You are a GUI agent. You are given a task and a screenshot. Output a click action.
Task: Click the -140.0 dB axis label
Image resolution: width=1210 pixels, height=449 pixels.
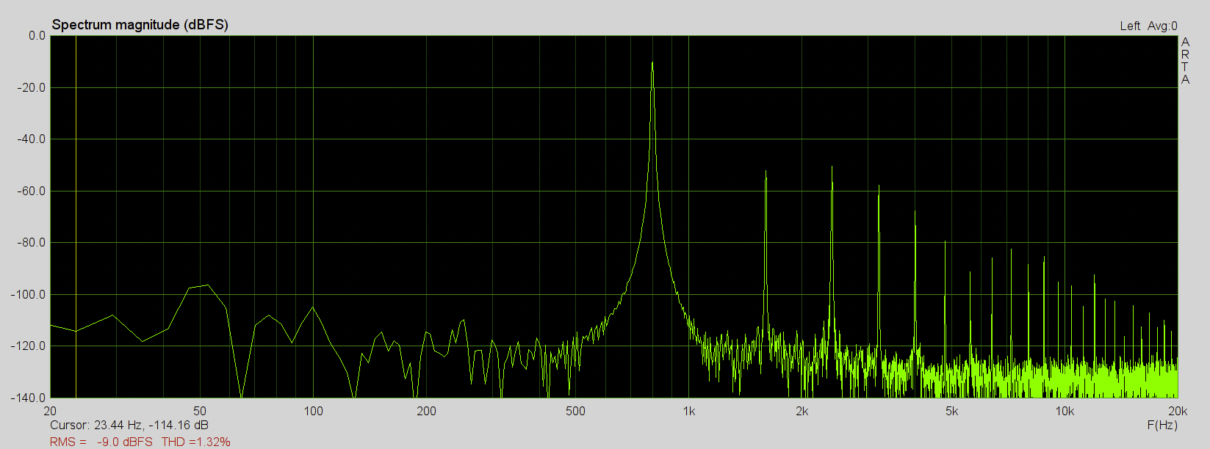click(29, 398)
